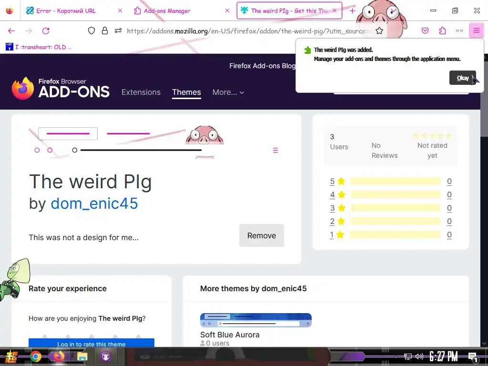This screenshot has width=488, height=366.
Task: Open the Start menu icon on taskbar
Action: point(11,356)
